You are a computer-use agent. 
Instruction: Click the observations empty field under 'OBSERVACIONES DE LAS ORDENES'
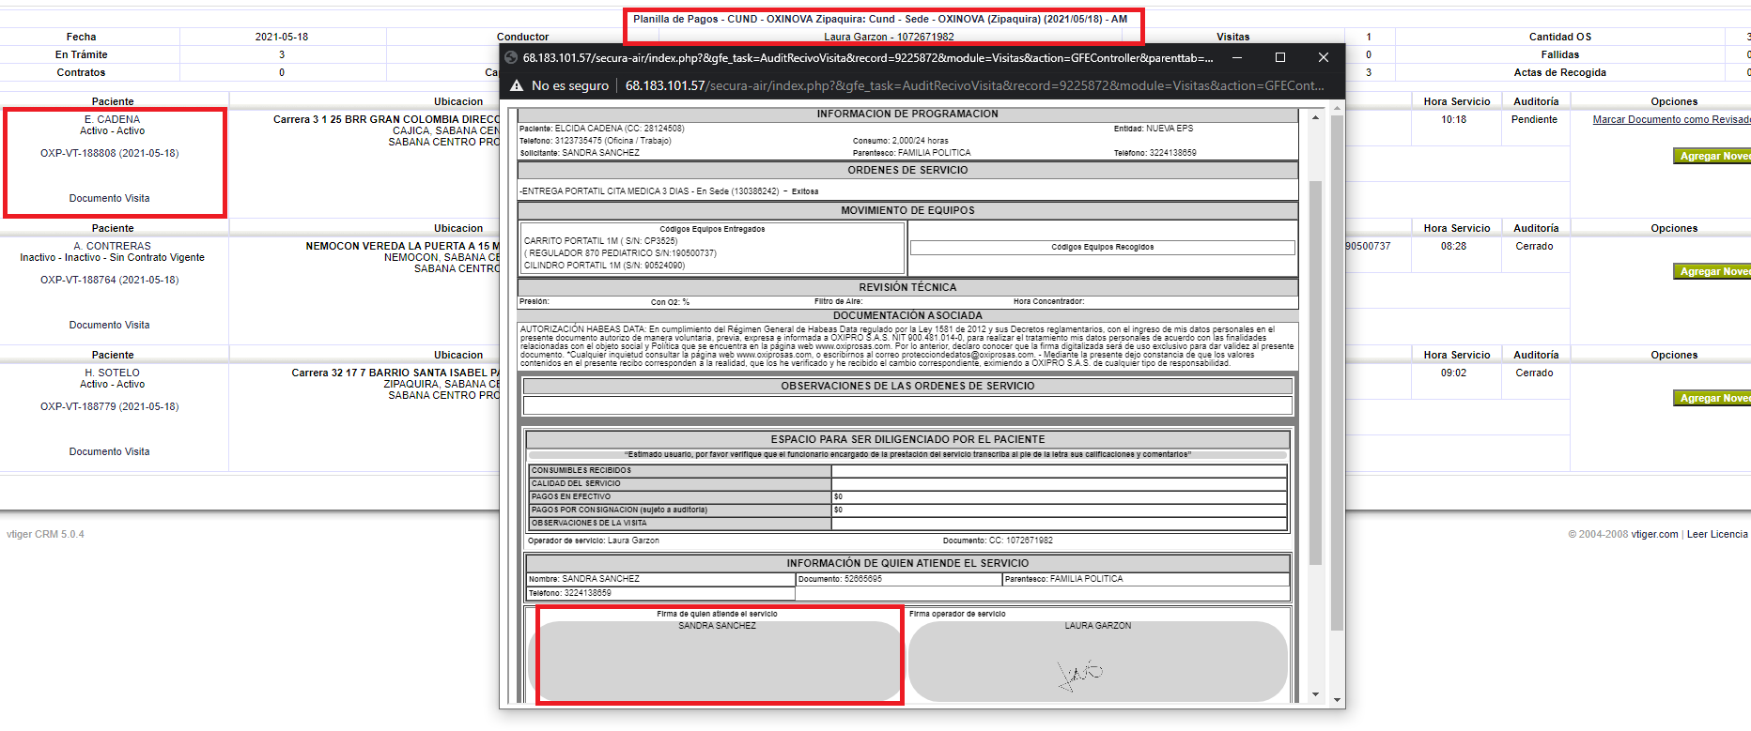coord(907,405)
